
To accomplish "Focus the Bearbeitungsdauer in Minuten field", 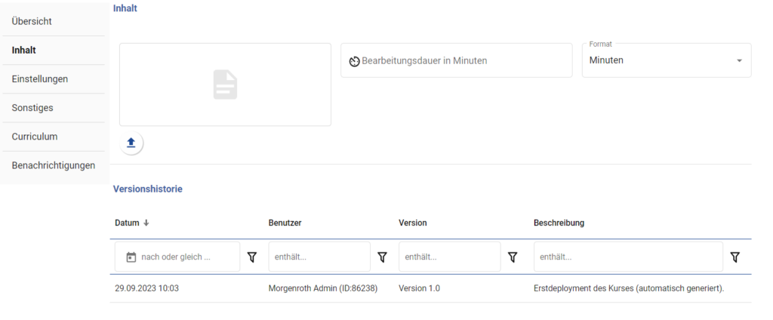I will 457,60.
